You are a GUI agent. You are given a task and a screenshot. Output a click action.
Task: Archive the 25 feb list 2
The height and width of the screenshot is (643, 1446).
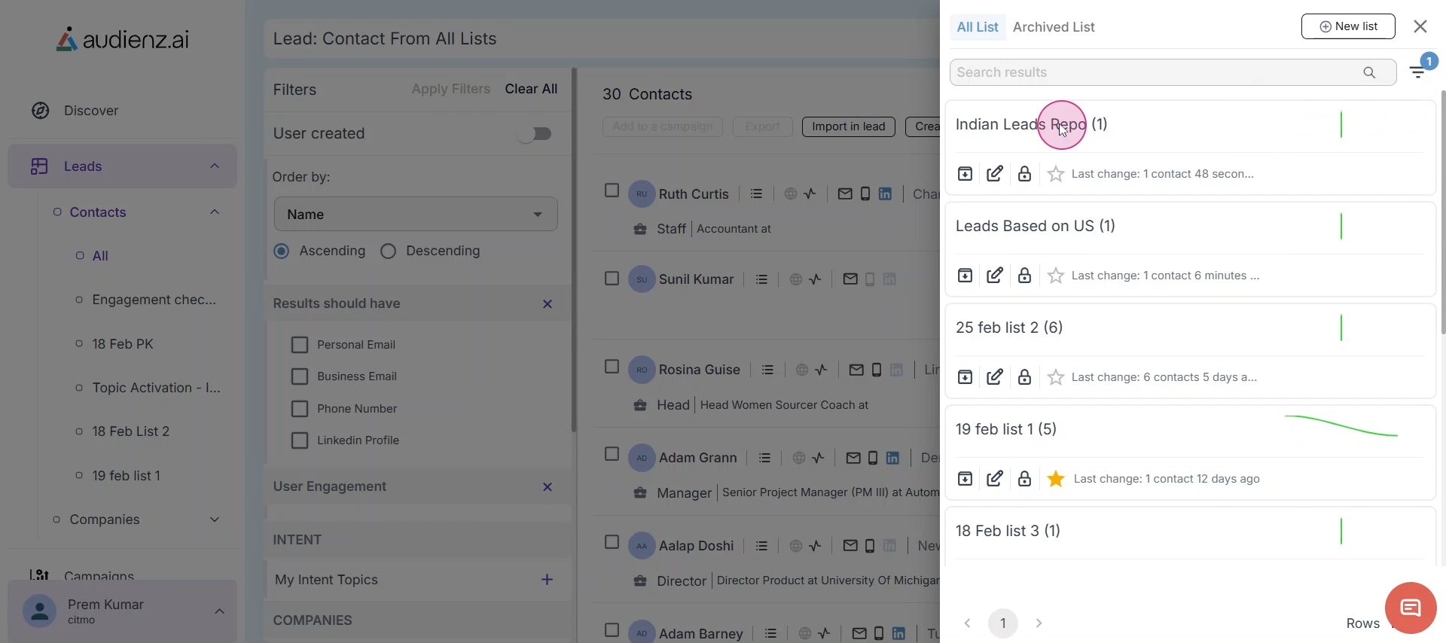point(965,377)
